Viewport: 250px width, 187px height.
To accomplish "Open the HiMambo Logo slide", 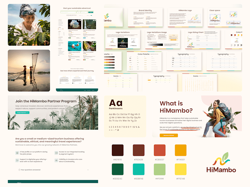I will click(x=185, y=17).
